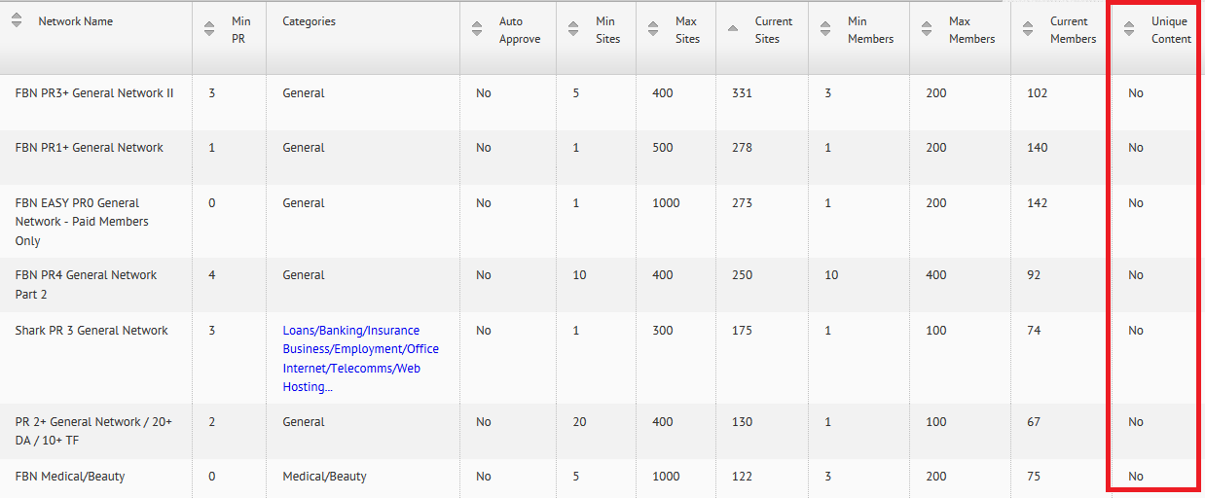Click Max Members 400 in FBN PR4 row
Image resolution: width=1205 pixels, height=498 pixels.
tap(935, 275)
